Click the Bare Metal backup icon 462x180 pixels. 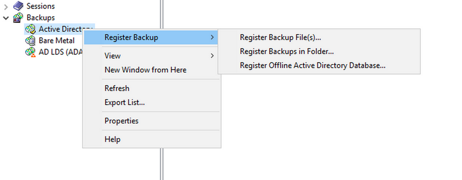pyautogui.click(x=30, y=41)
